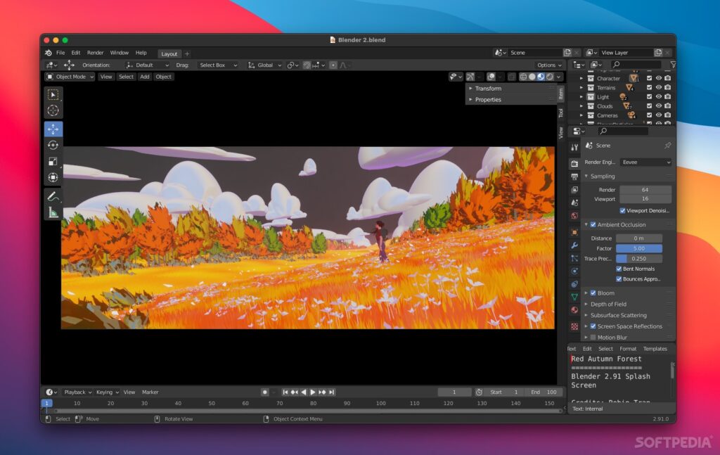Open the World properties globe tab

point(574,215)
